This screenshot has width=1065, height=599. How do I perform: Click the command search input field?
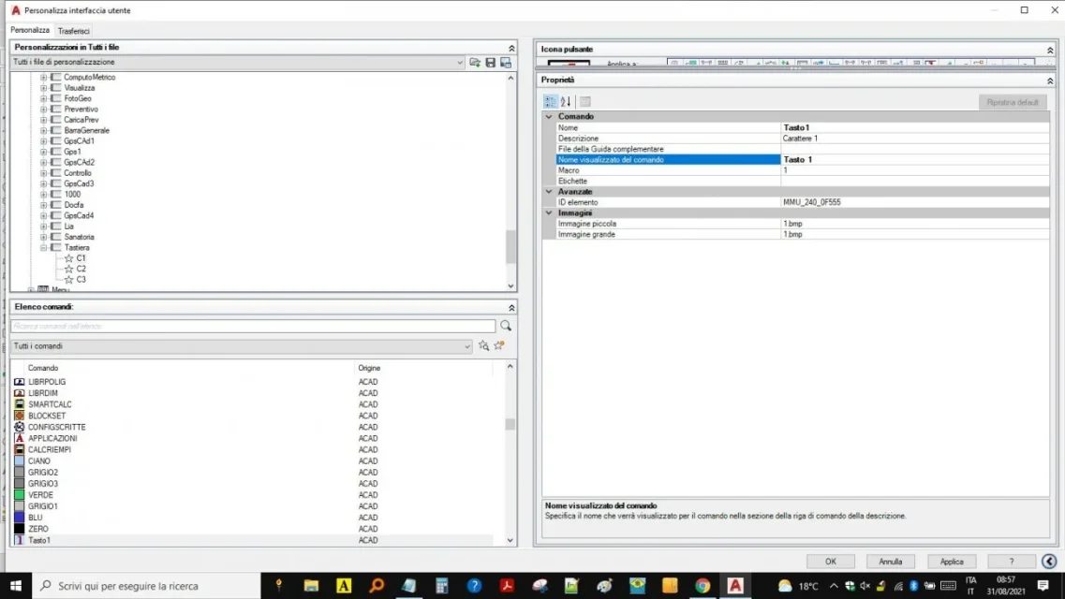click(x=253, y=327)
